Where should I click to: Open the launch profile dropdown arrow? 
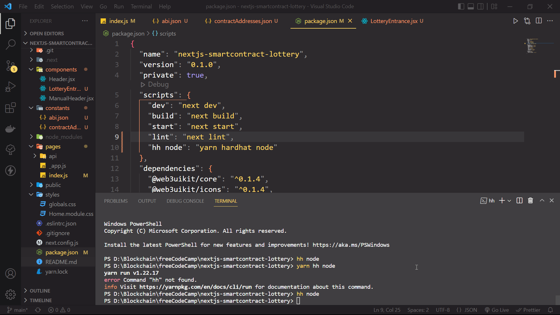point(509,201)
